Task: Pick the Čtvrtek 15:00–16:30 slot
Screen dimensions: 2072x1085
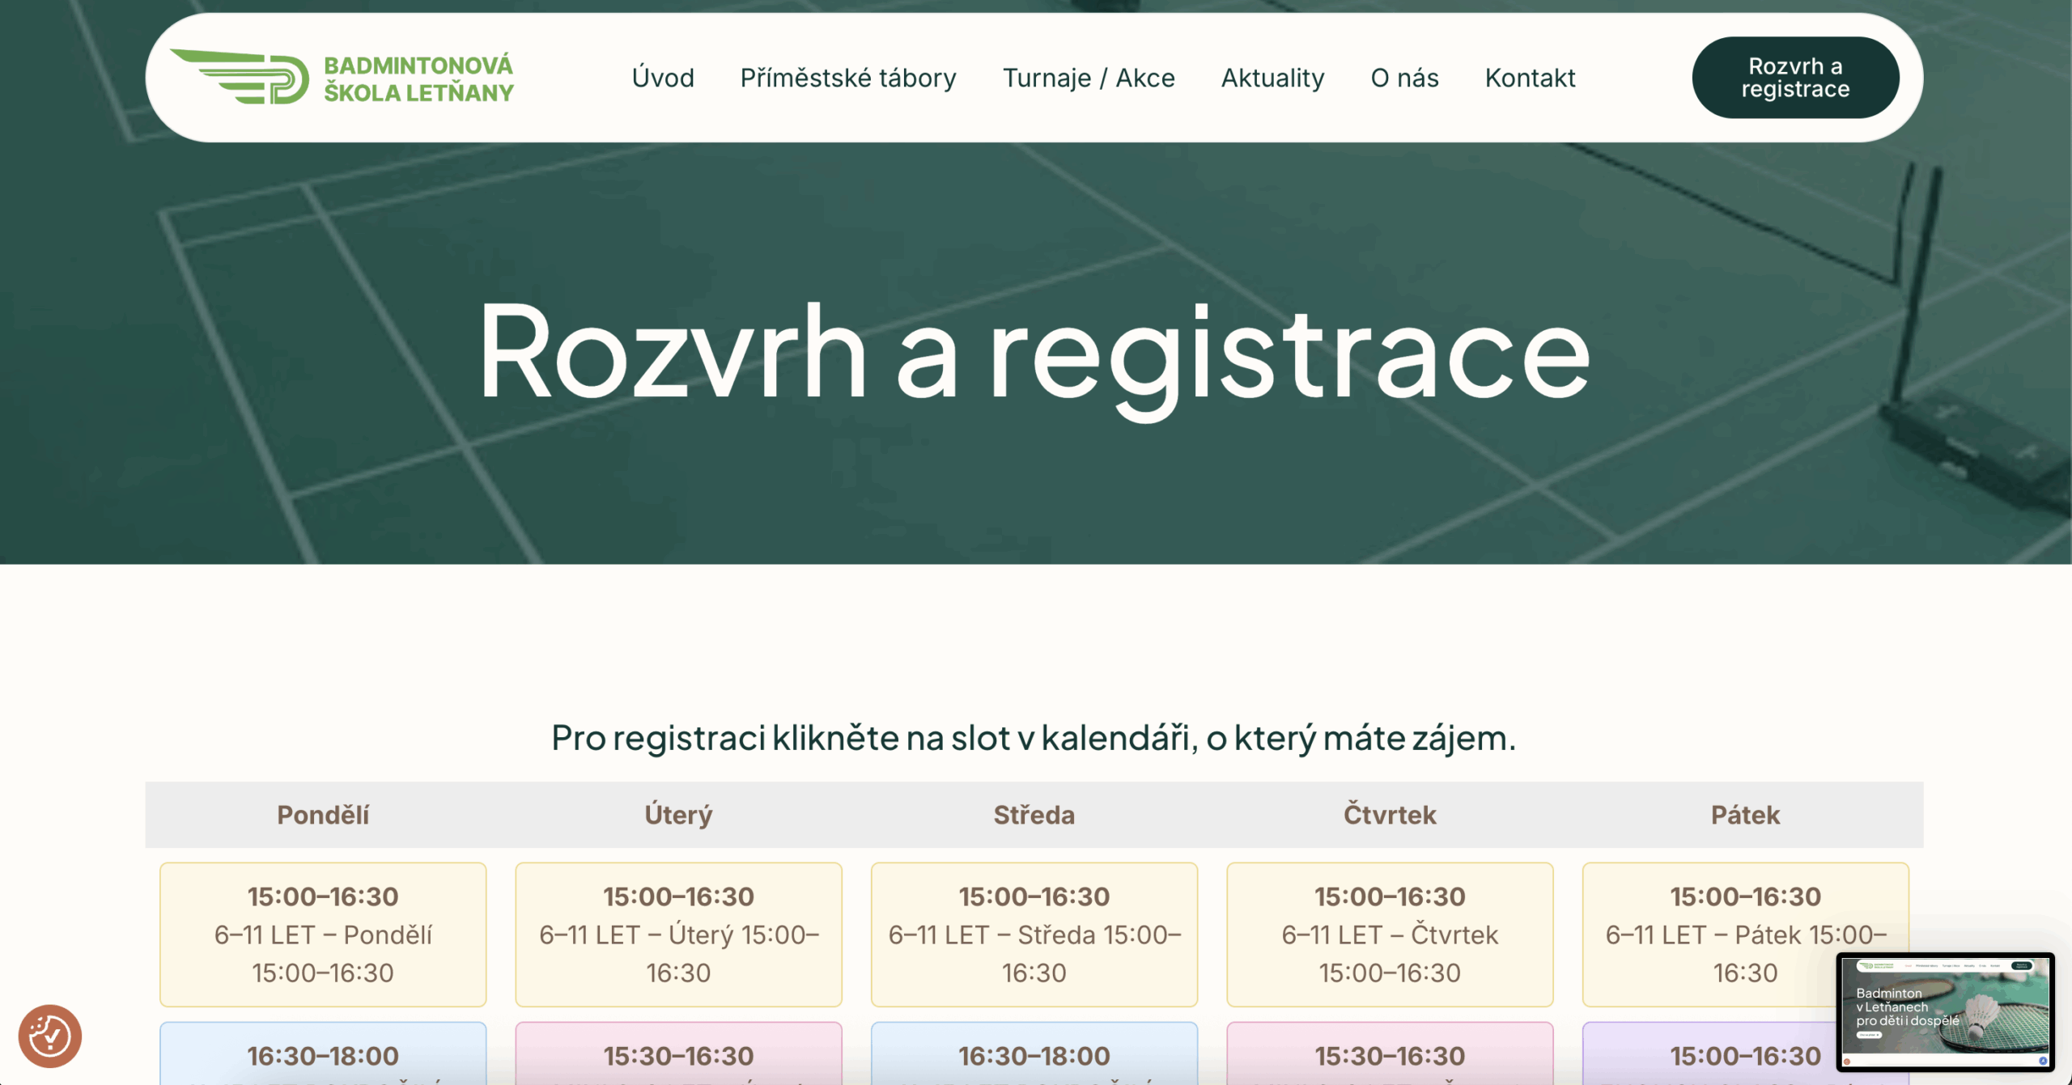Action: tap(1389, 934)
